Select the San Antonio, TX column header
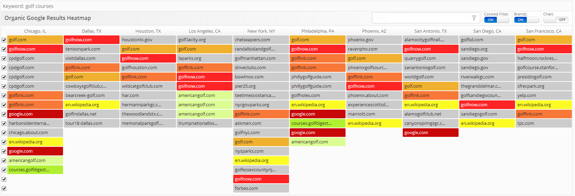This screenshot has width=575, height=196. click(x=431, y=31)
